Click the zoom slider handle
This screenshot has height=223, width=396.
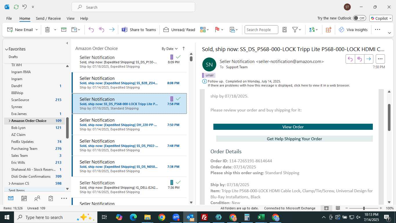pyautogui.click(x=364, y=208)
